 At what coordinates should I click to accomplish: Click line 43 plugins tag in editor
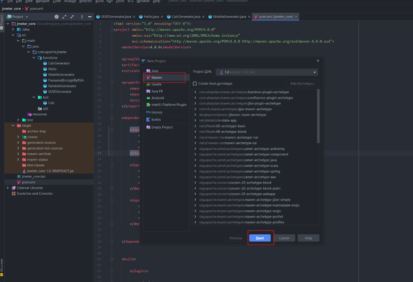139,271
